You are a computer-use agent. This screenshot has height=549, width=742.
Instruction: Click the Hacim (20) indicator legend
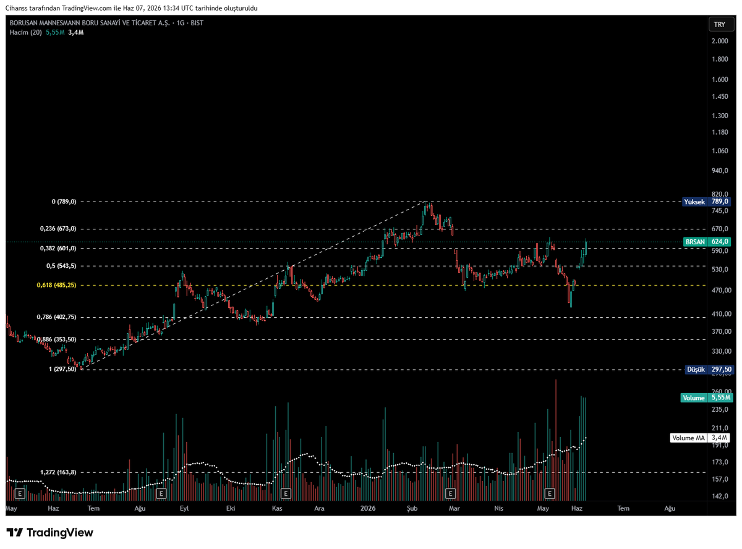[46, 32]
